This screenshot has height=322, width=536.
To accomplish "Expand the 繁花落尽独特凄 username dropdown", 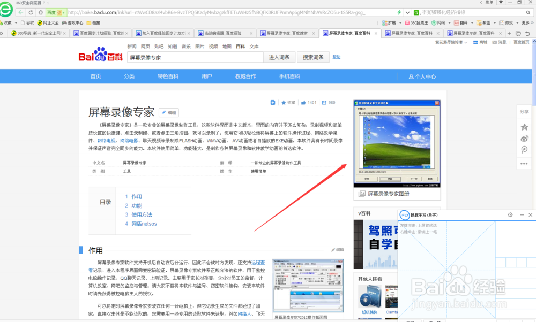I will pyautogui.click(x=466, y=42).
